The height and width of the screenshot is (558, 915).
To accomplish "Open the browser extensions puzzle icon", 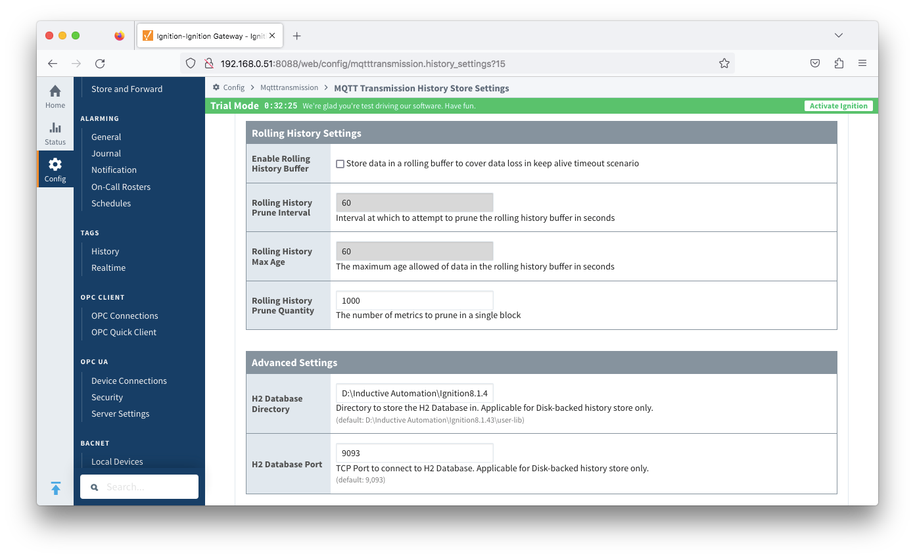I will (839, 64).
